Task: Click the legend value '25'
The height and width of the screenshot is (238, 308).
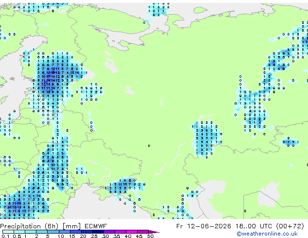Action: tap(94, 236)
